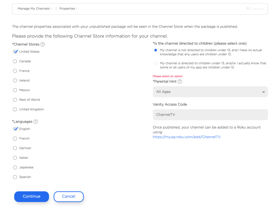Uncheck the English language option
280x210 pixels.
[x=15, y=129]
